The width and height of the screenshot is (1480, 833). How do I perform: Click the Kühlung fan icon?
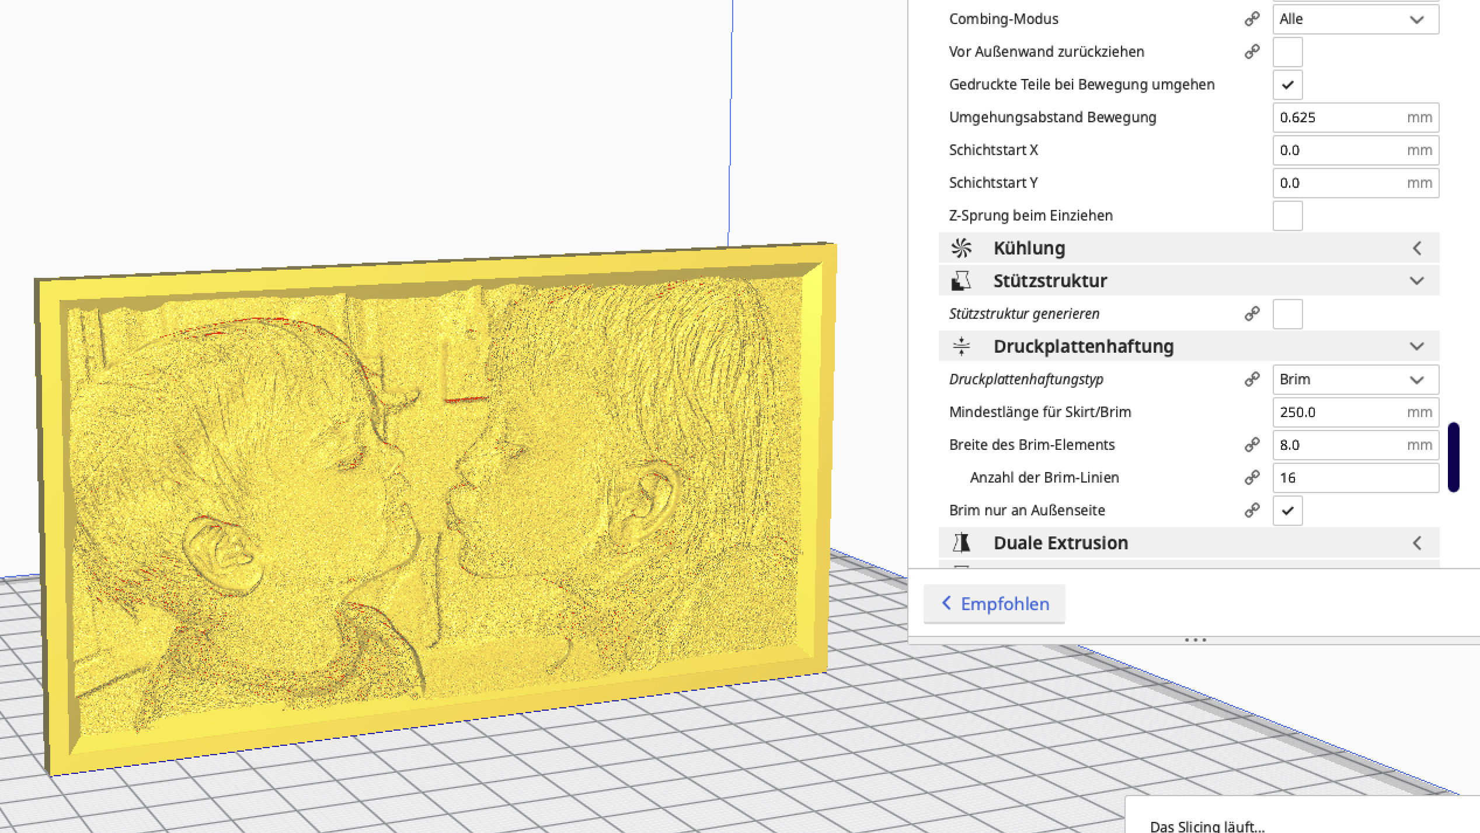[961, 248]
